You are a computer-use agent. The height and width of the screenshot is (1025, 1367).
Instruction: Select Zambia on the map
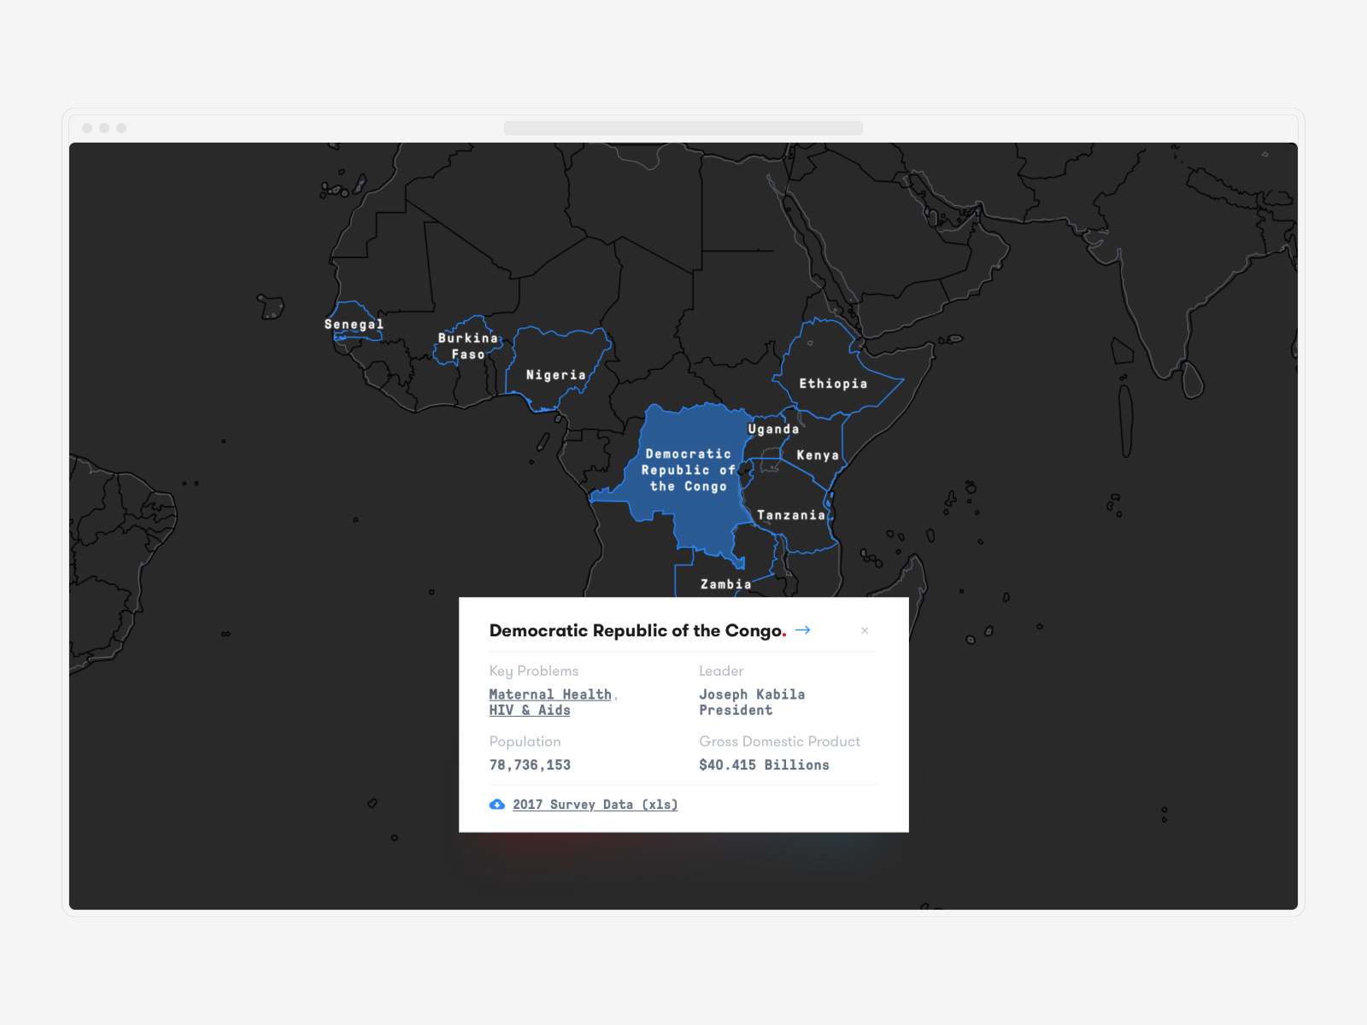coord(726,584)
